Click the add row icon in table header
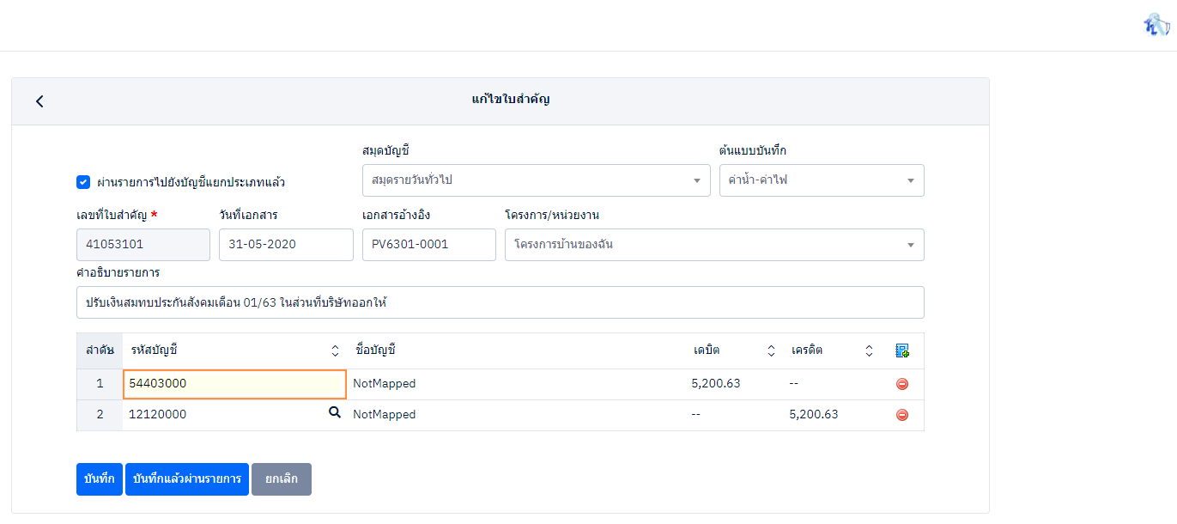 click(901, 350)
